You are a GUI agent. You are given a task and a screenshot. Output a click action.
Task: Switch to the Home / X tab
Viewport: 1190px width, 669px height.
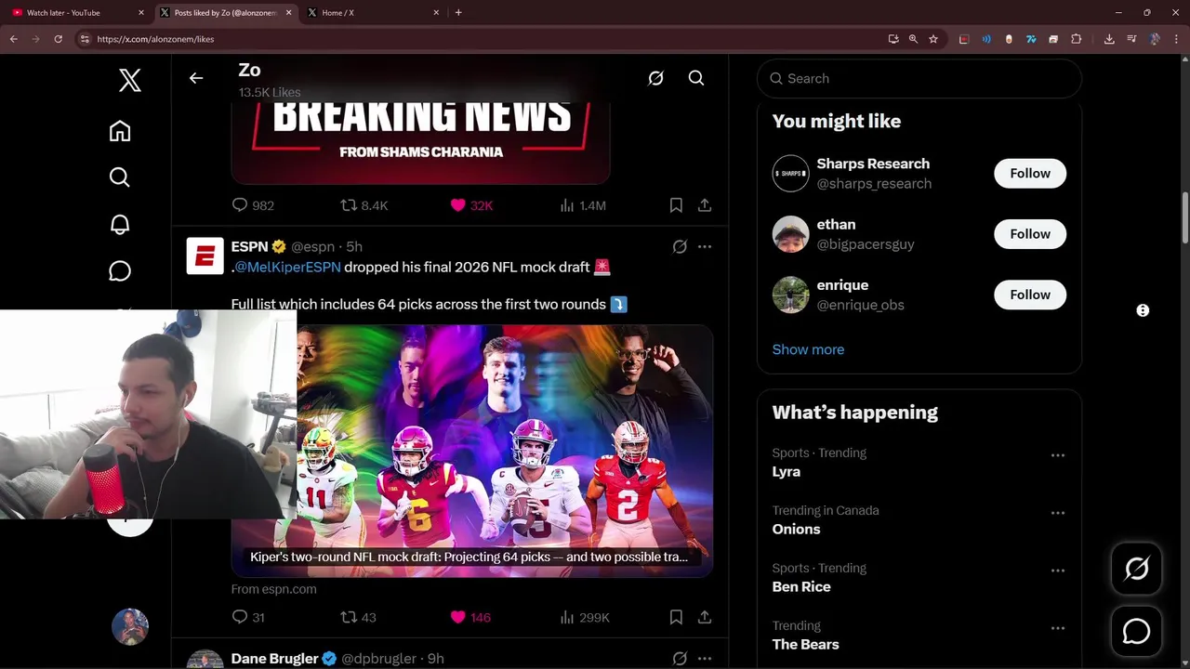[373, 13]
